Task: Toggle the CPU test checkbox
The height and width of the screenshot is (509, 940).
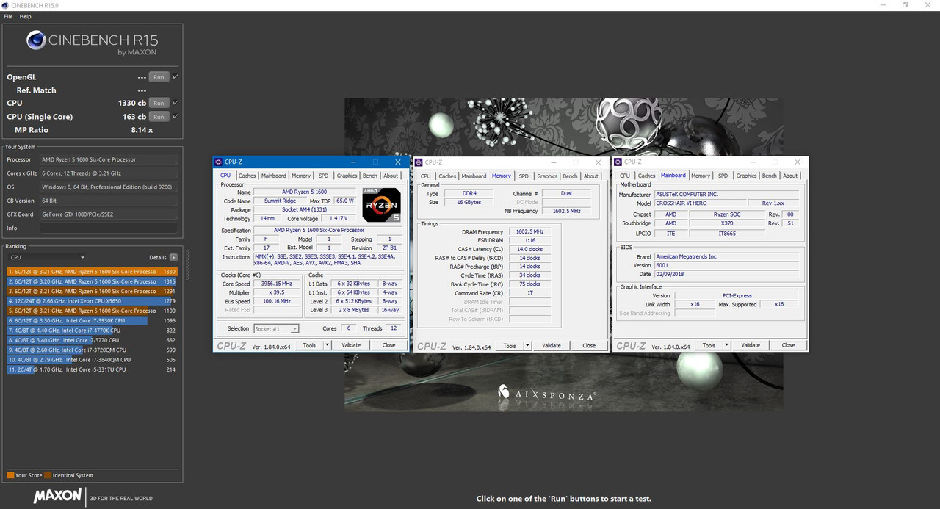Action: pyautogui.click(x=176, y=103)
